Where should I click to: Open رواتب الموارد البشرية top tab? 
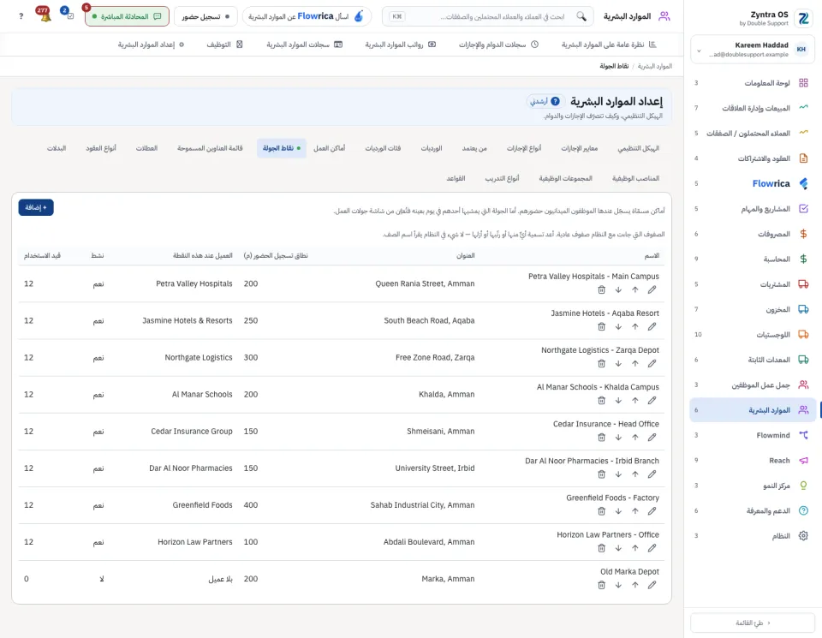(400, 45)
